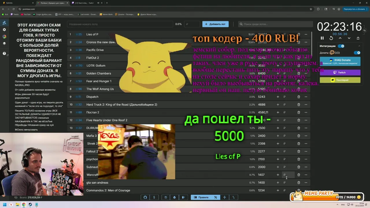Click the Добавить лот button
The width and height of the screenshot is (370, 208).
[x=215, y=24]
